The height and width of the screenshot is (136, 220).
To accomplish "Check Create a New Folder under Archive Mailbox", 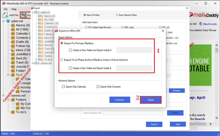I will (x=70, y=68).
